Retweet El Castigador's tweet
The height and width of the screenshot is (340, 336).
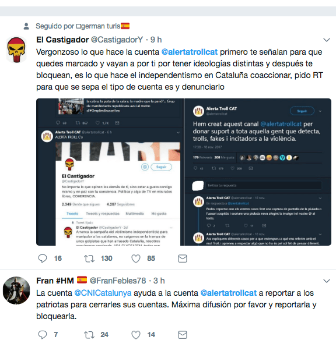89,258
